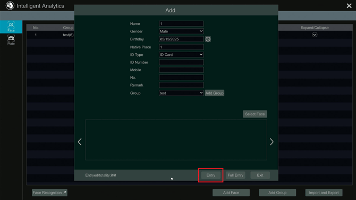Open the Face Recognition link button
Image resolution: width=356 pixels, height=200 pixels.
49,193
